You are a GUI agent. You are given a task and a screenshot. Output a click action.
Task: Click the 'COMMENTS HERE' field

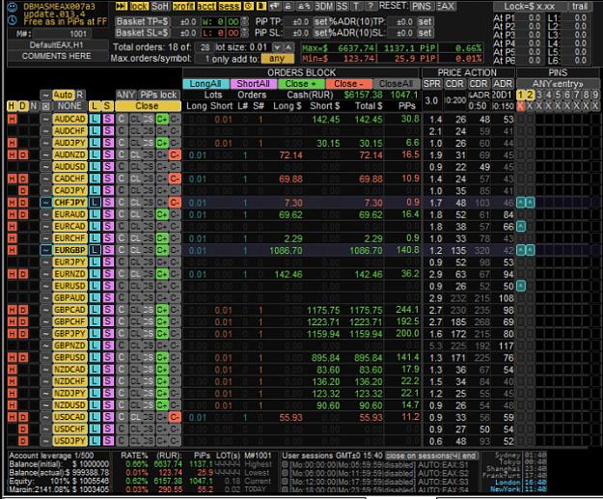point(57,56)
